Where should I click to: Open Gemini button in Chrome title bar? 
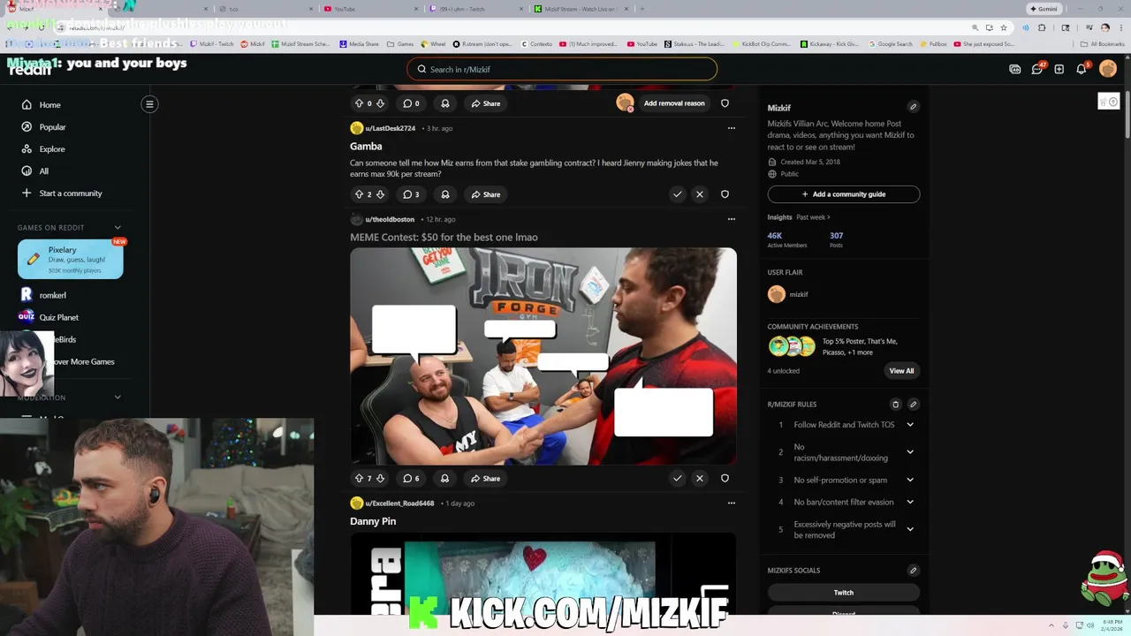click(x=1044, y=9)
